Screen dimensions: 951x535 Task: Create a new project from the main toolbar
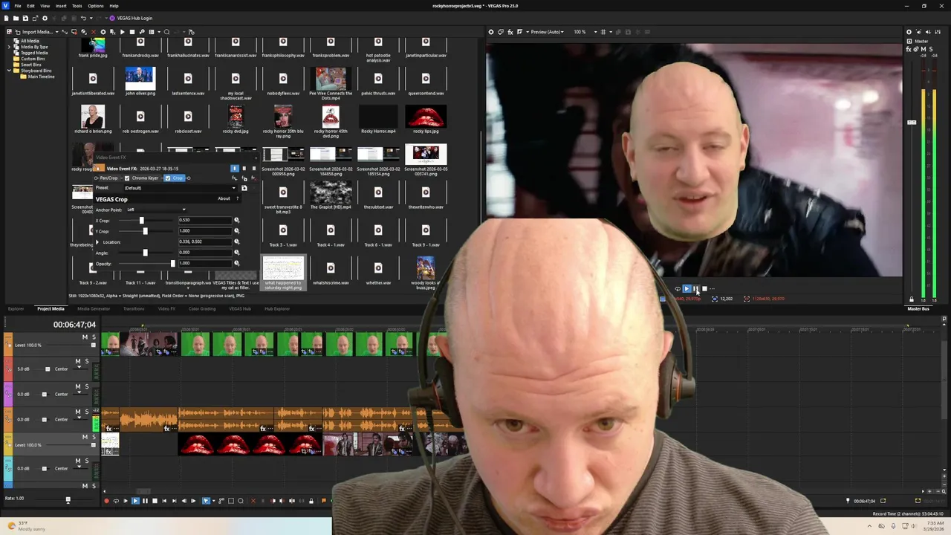click(x=7, y=18)
